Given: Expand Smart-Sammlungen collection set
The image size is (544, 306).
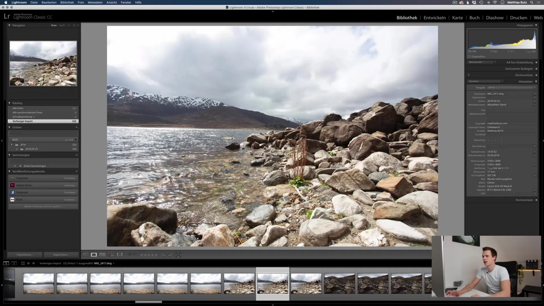Looking at the screenshot, I should [15, 166].
